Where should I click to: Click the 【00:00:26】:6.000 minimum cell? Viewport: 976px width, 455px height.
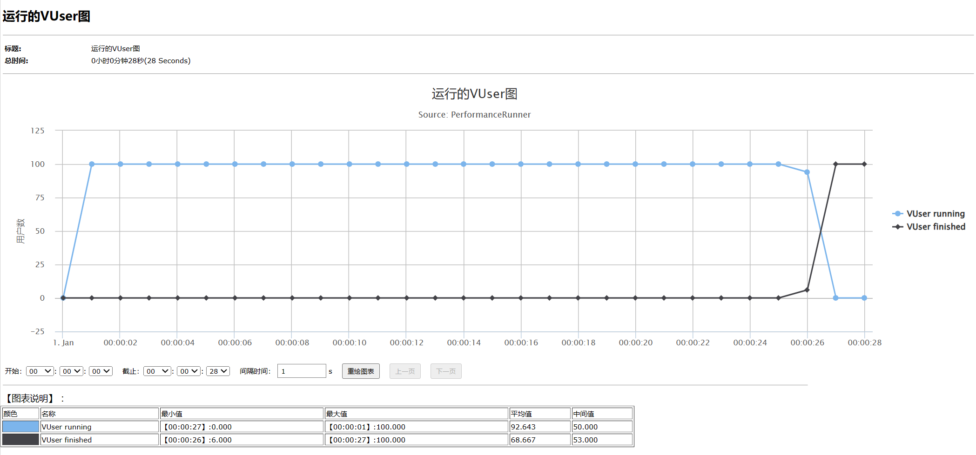tap(242, 440)
